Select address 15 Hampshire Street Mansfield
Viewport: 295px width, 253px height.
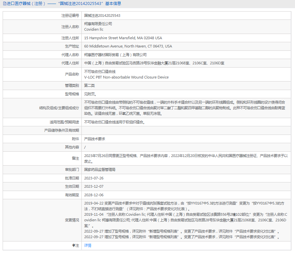point(123,38)
